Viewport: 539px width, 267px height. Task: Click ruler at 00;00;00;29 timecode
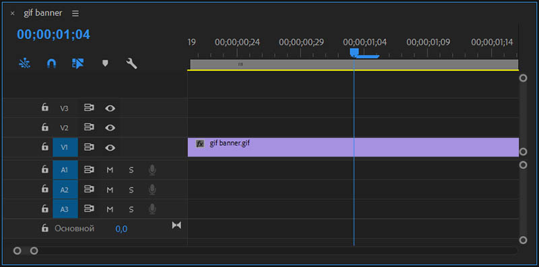(x=301, y=42)
